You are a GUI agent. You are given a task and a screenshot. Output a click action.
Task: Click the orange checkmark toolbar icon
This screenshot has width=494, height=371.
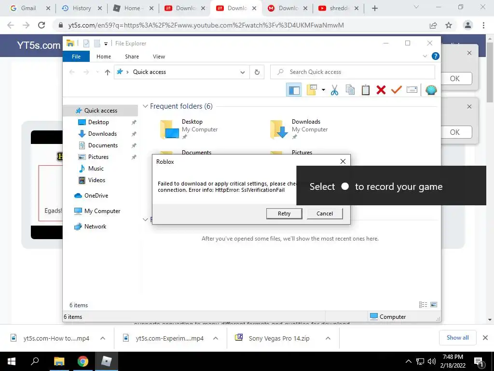pyautogui.click(x=397, y=90)
